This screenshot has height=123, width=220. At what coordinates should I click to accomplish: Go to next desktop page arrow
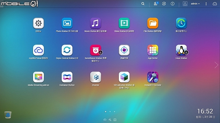216,65
